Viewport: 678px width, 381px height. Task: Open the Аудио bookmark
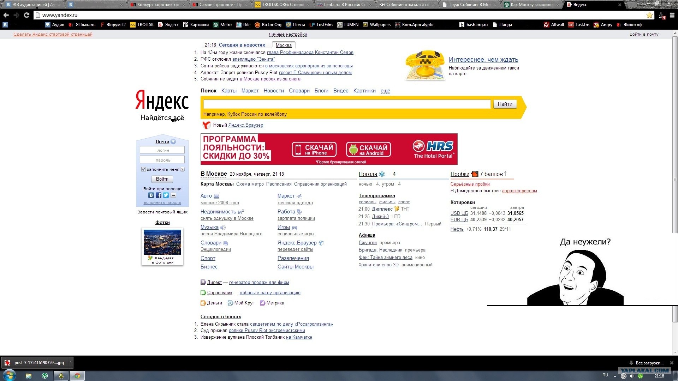[x=55, y=25]
